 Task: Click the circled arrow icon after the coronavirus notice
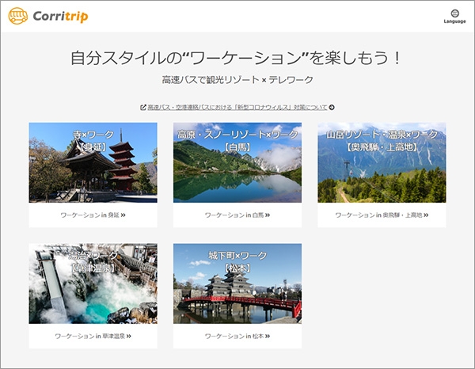coord(332,107)
